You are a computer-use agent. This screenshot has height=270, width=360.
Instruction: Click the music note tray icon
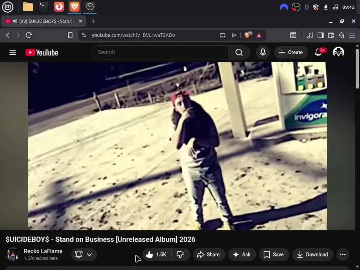coord(335,7)
